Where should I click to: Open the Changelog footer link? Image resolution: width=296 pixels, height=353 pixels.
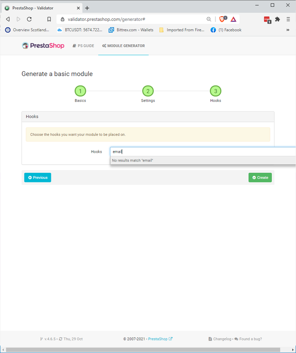220,339
